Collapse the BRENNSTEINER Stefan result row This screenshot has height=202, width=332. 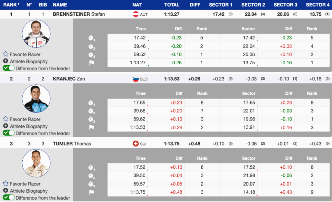(x=79, y=14)
